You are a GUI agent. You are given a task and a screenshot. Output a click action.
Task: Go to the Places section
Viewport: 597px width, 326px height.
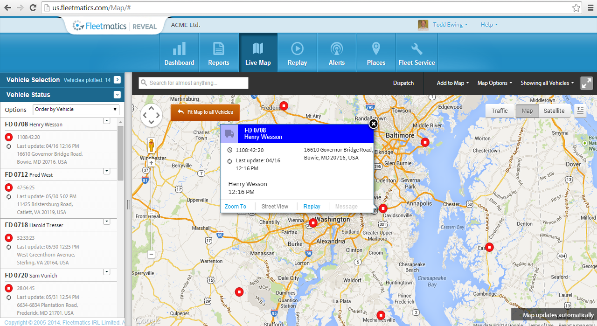coord(376,53)
